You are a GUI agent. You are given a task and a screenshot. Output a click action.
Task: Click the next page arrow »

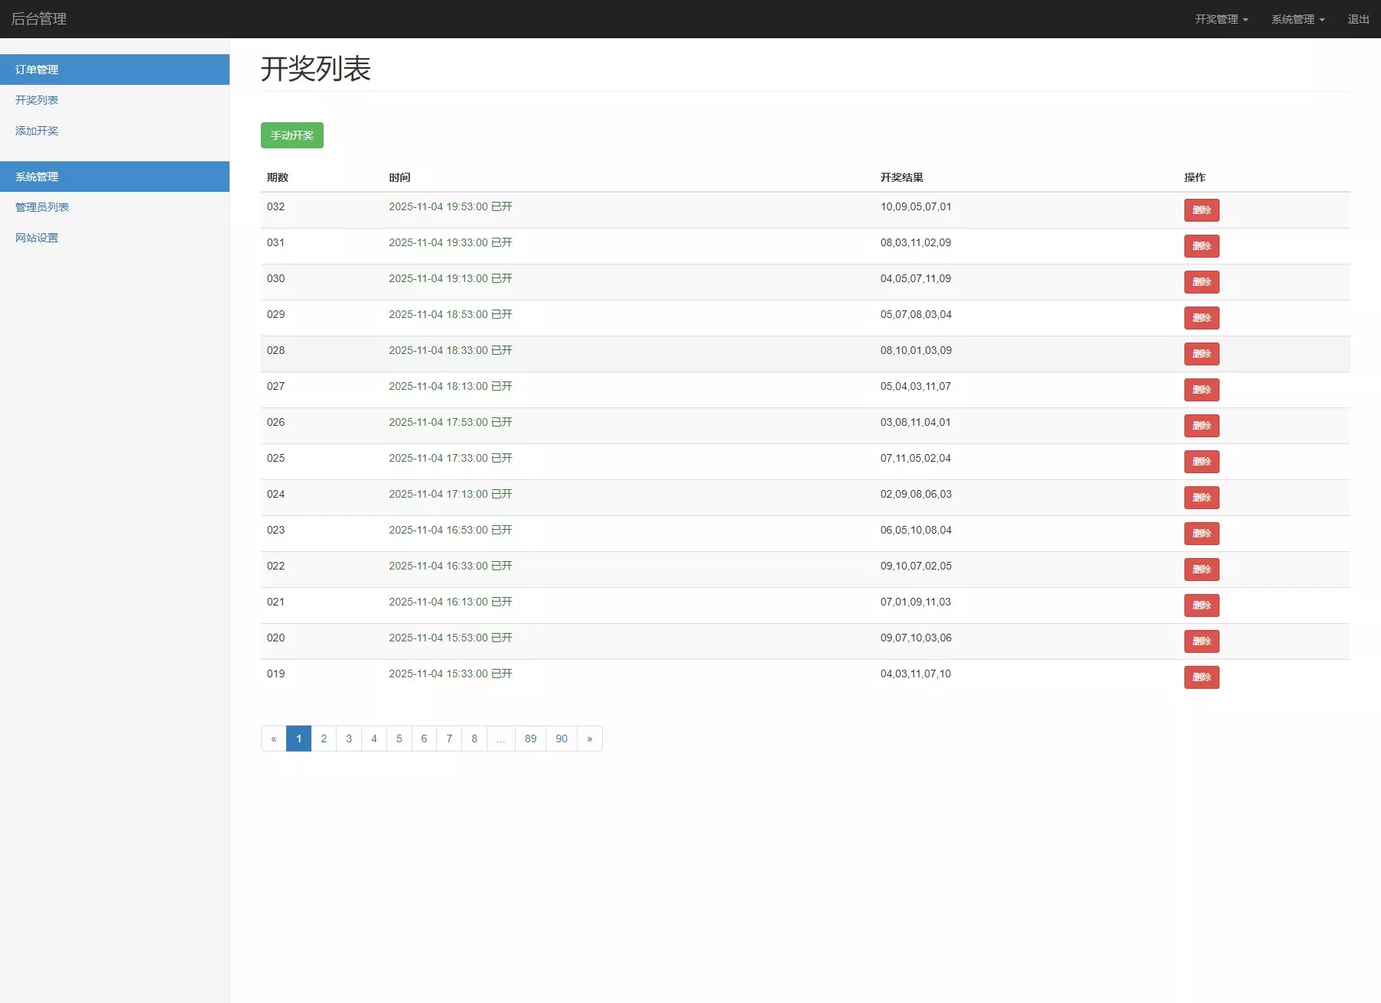pyautogui.click(x=589, y=738)
